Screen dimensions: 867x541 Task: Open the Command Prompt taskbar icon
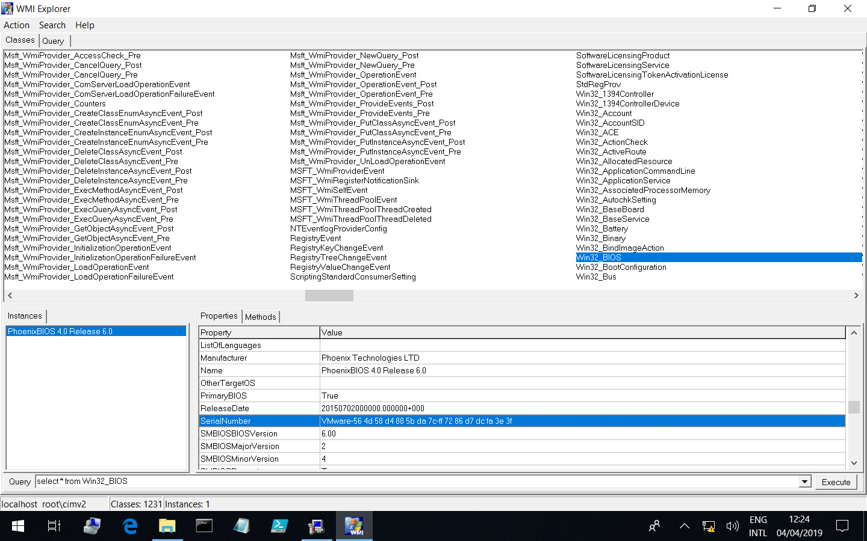click(x=205, y=526)
